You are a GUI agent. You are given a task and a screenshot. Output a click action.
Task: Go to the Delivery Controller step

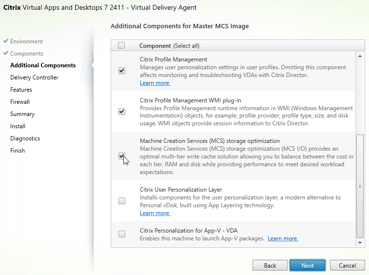(34, 78)
